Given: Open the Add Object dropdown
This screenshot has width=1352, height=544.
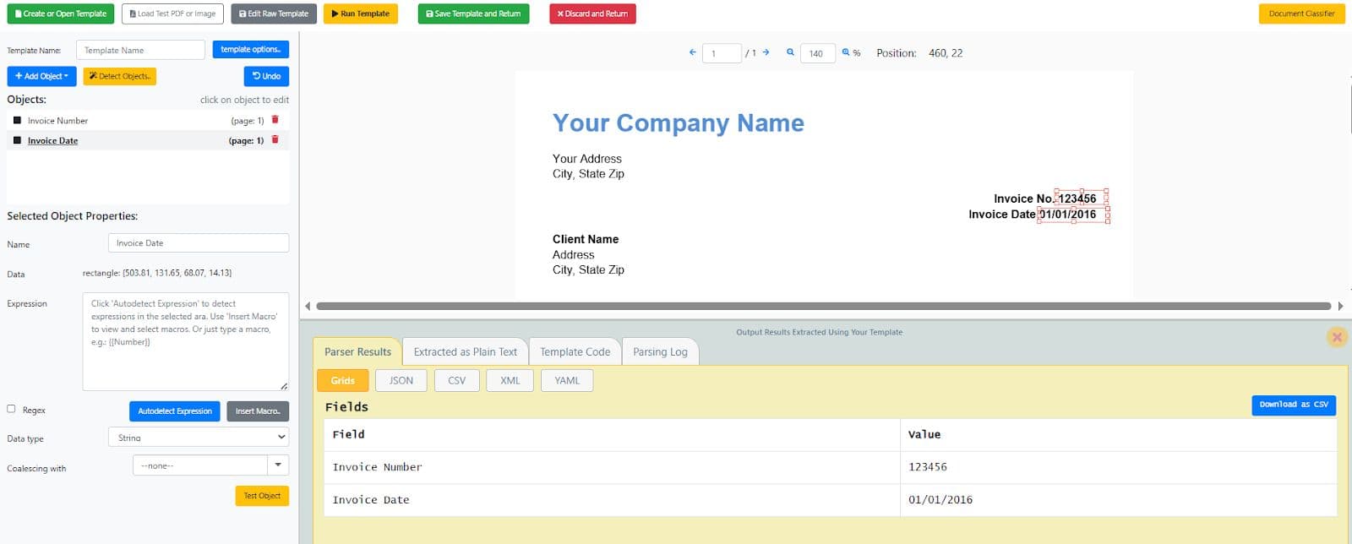Looking at the screenshot, I should point(41,76).
